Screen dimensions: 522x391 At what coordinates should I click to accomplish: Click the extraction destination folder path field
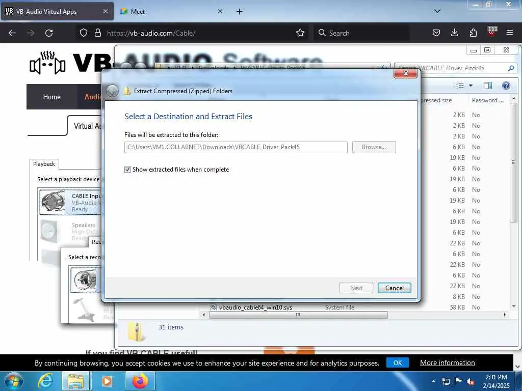[x=236, y=147]
